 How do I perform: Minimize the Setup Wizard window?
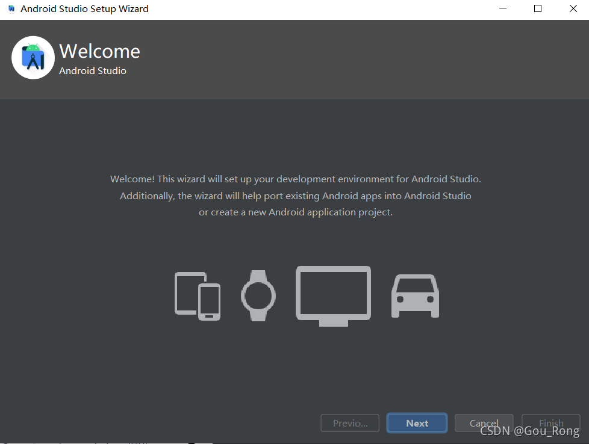pos(503,8)
